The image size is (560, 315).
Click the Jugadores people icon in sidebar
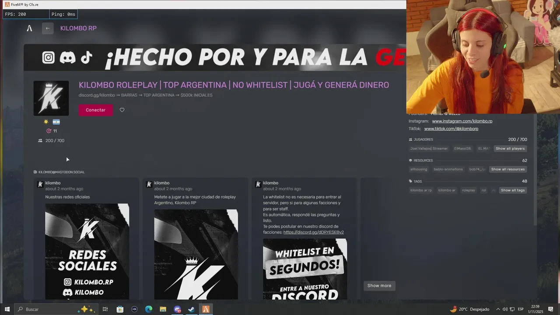click(x=410, y=140)
